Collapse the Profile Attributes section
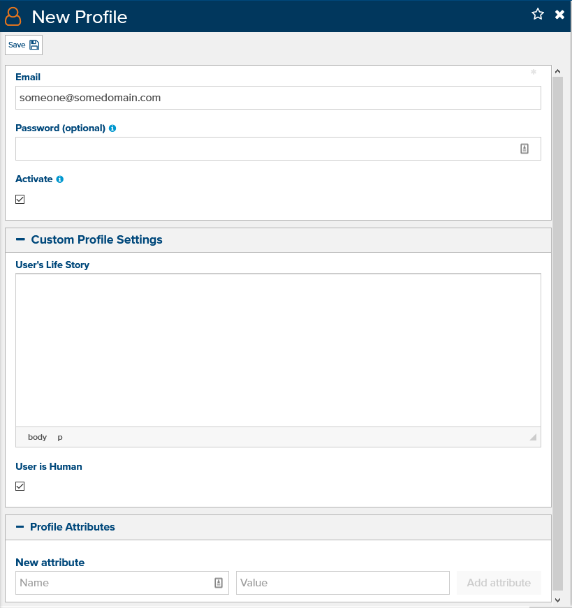 (x=20, y=527)
